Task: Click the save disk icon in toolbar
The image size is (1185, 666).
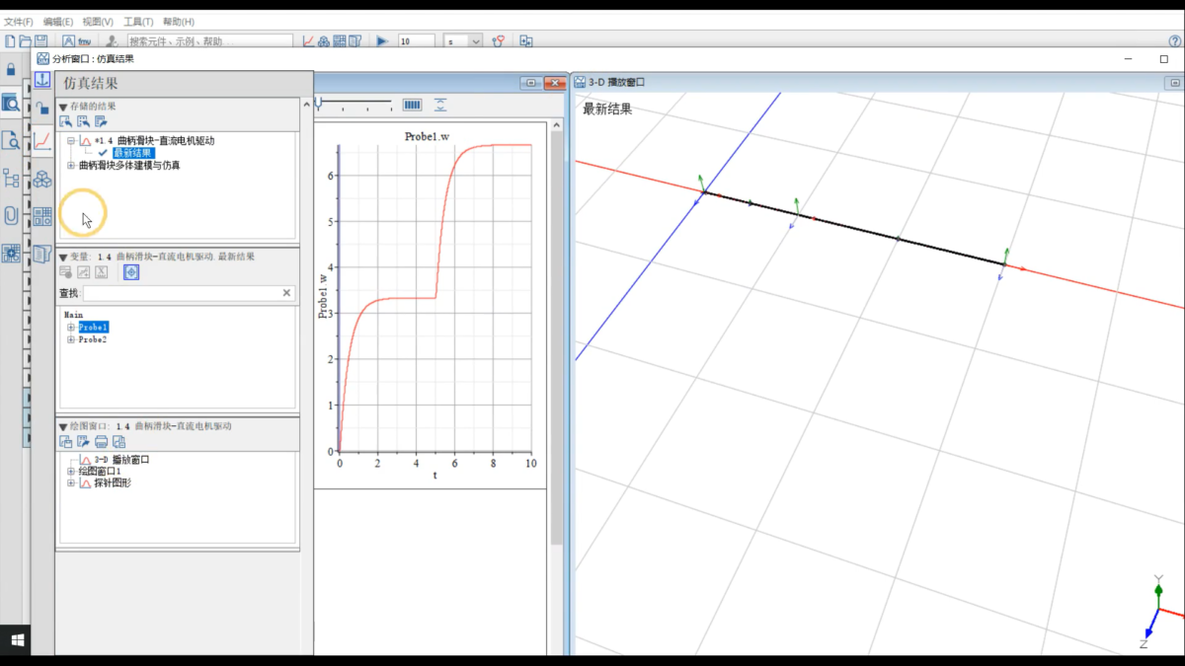Action: pyautogui.click(x=41, y=41)
